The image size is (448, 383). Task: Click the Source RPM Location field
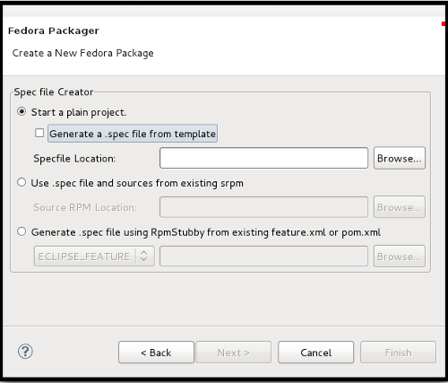pos(263,207)
